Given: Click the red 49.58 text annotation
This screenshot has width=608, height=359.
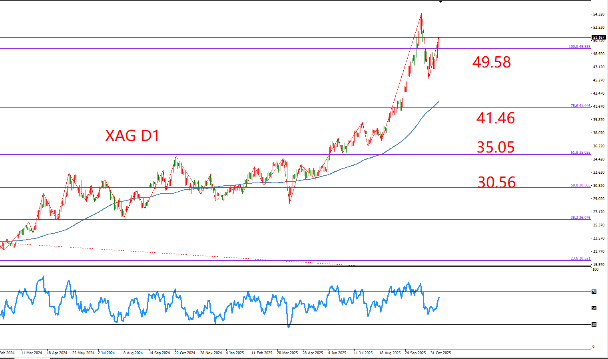Looking at the screenshot, I should pos(491,62).
